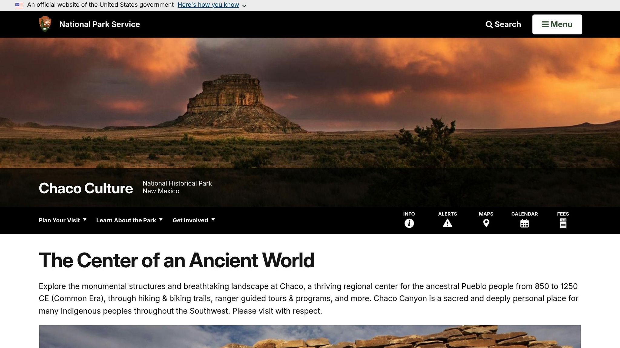Expand "Here's how you know" disclosure
620x348 pixels.
[x=212, y=5]
